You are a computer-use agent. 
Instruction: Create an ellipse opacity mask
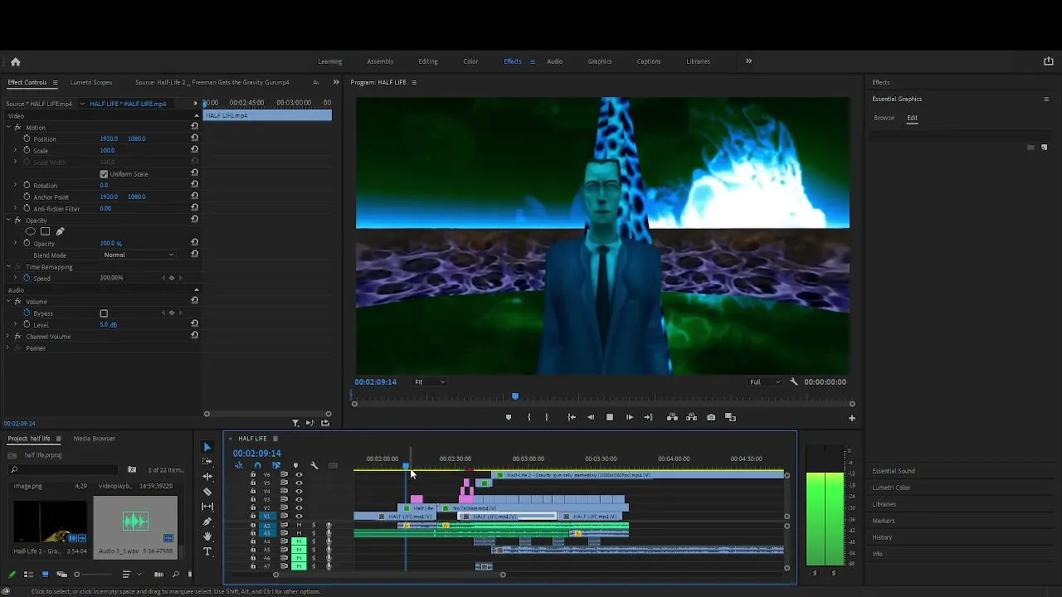(31, 231)
